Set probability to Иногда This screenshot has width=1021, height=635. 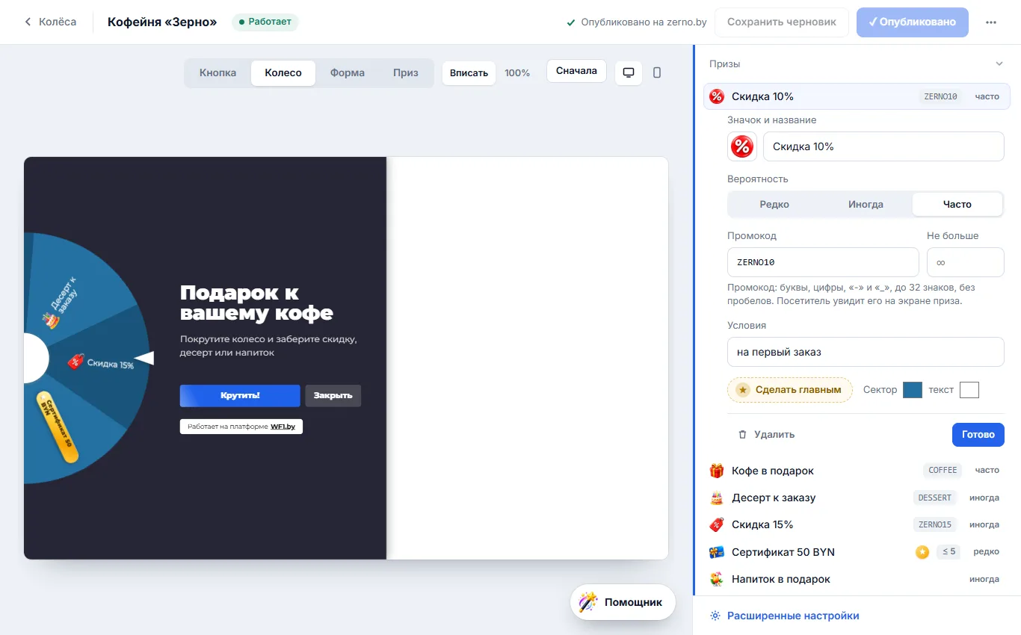click(x=866, y=204)
